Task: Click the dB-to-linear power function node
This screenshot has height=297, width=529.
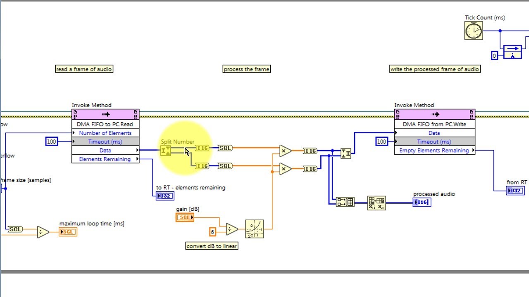Action: (x=255, y=229)
